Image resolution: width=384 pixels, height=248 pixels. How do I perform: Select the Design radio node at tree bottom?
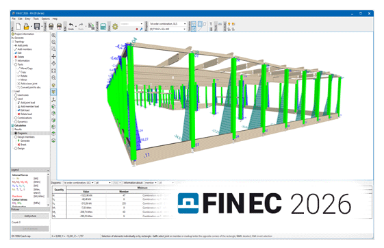(16, 148)
